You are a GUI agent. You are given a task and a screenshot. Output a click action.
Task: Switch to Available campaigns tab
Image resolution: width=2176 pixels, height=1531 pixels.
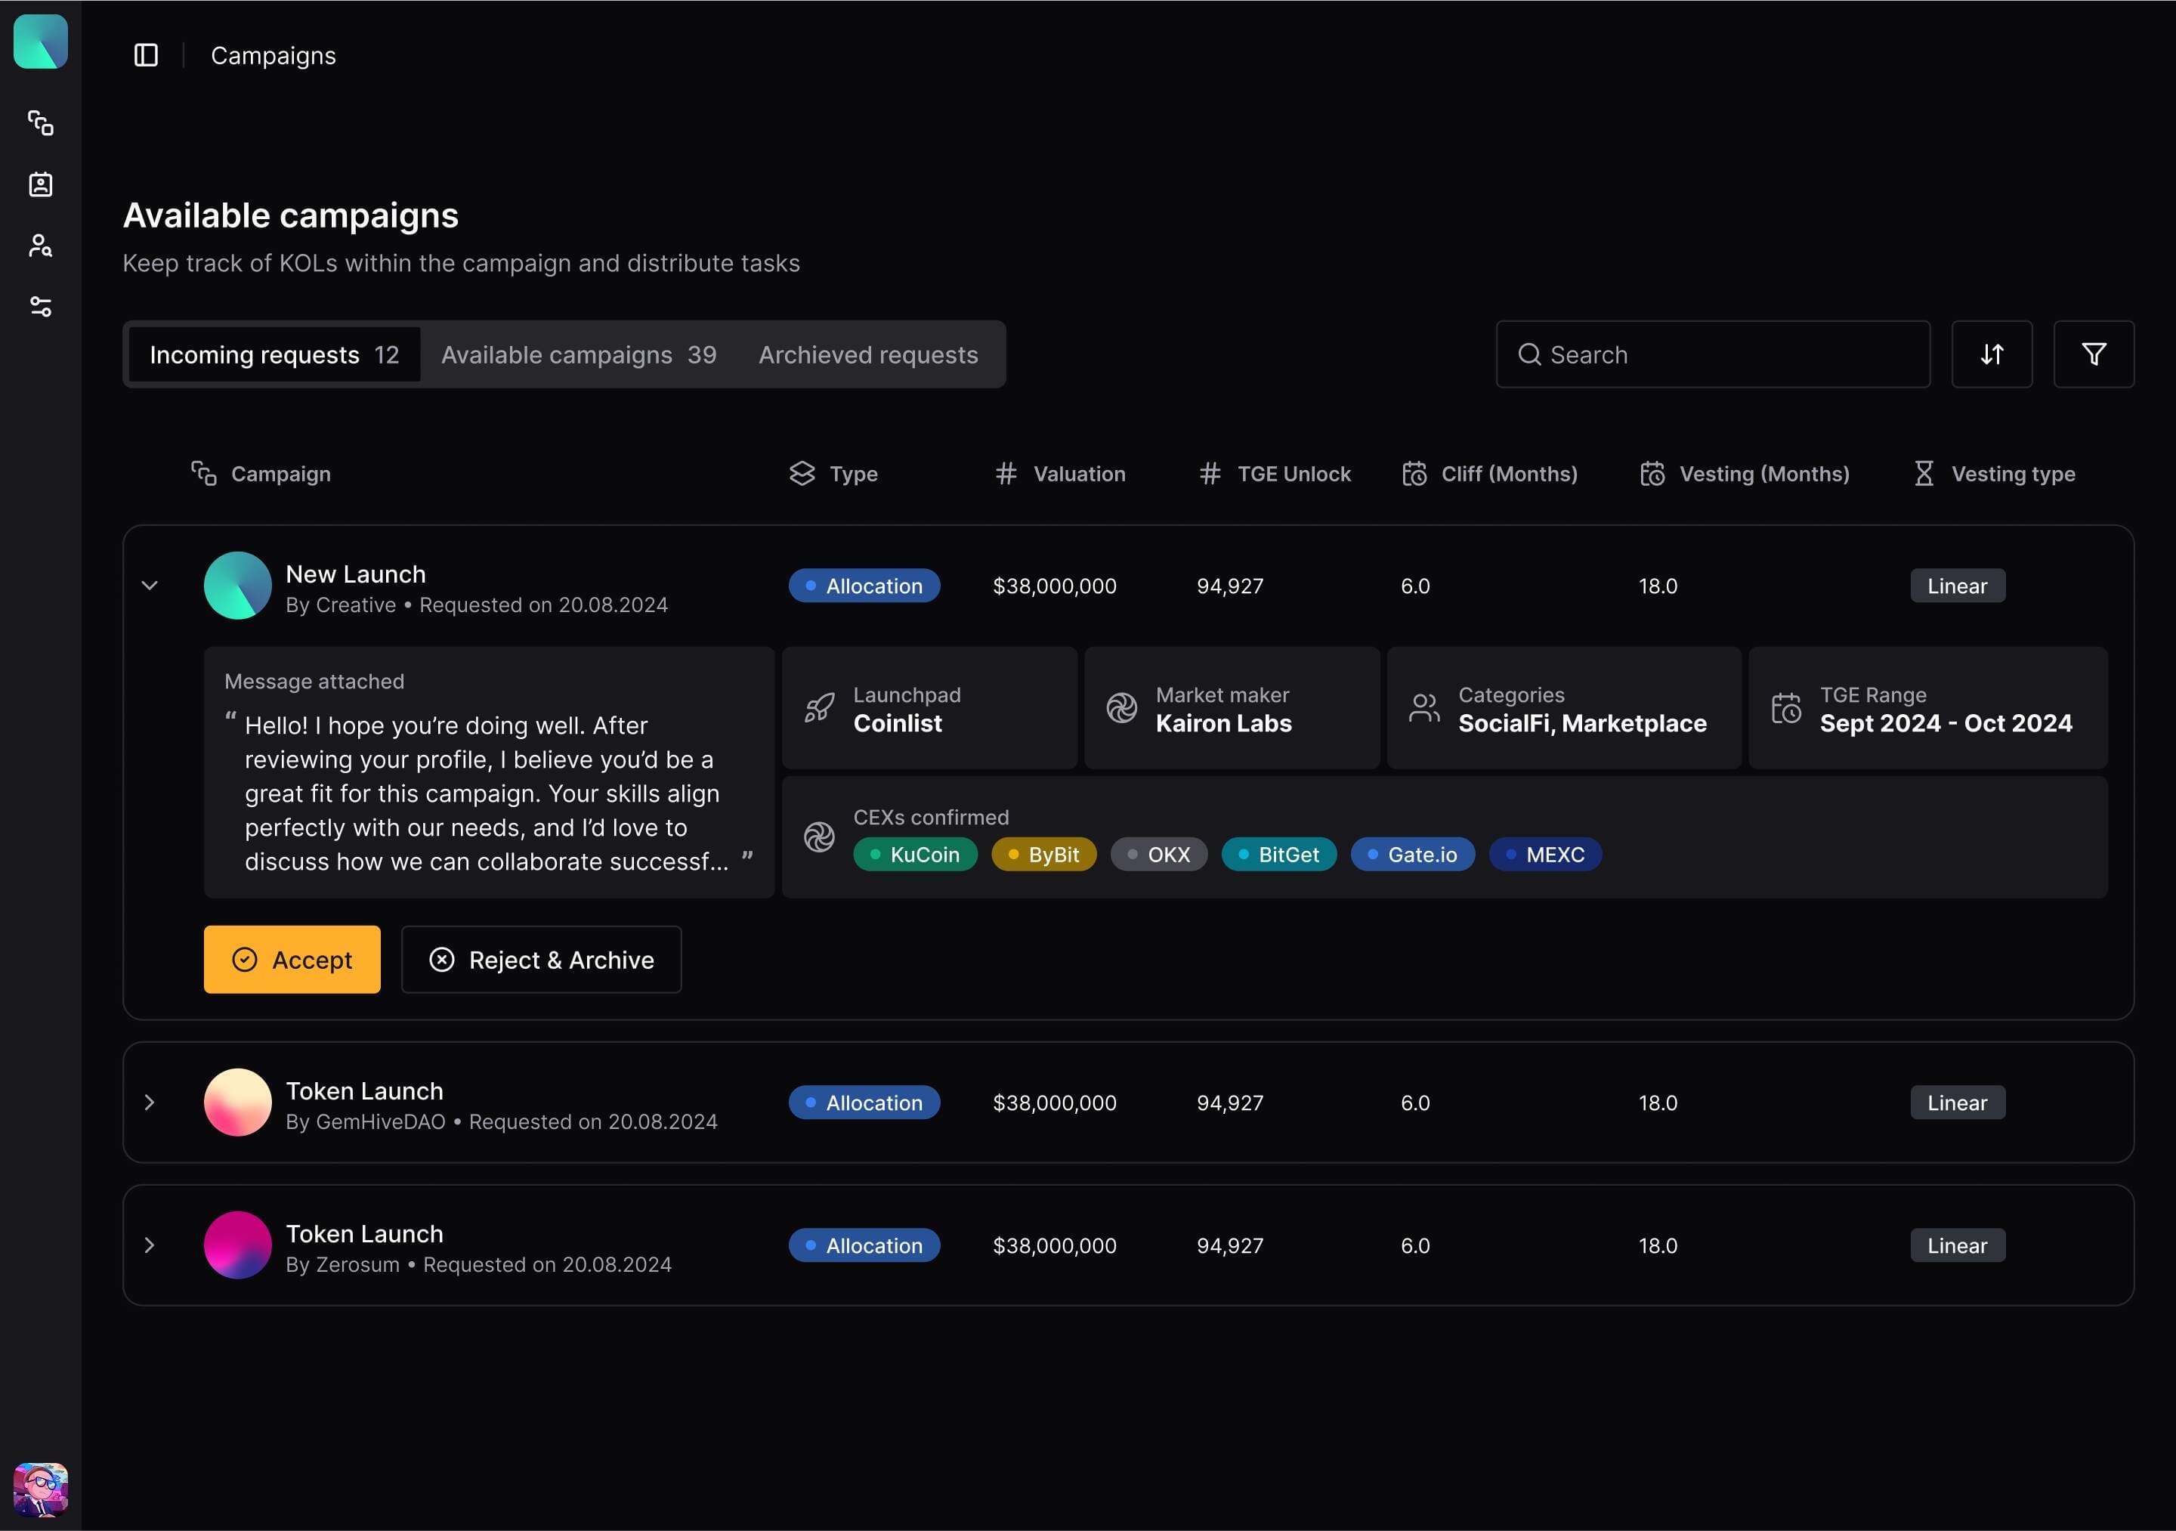(x=578, y=354)
